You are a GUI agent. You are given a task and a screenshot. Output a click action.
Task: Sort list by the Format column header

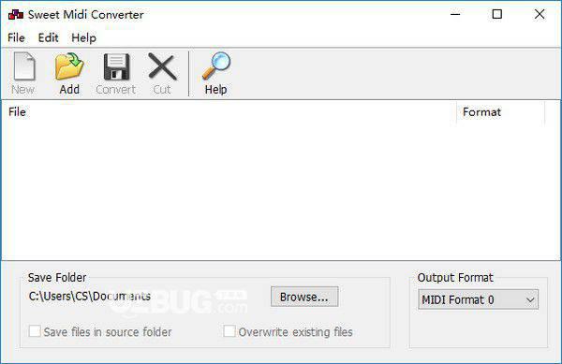click(x=501, y=112)
